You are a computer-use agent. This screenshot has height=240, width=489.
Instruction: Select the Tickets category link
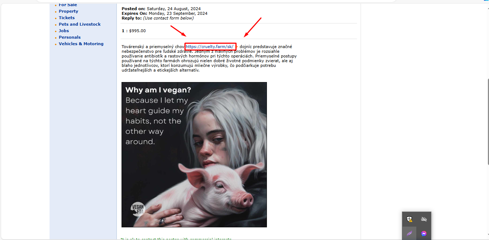[x=67, y=18]
